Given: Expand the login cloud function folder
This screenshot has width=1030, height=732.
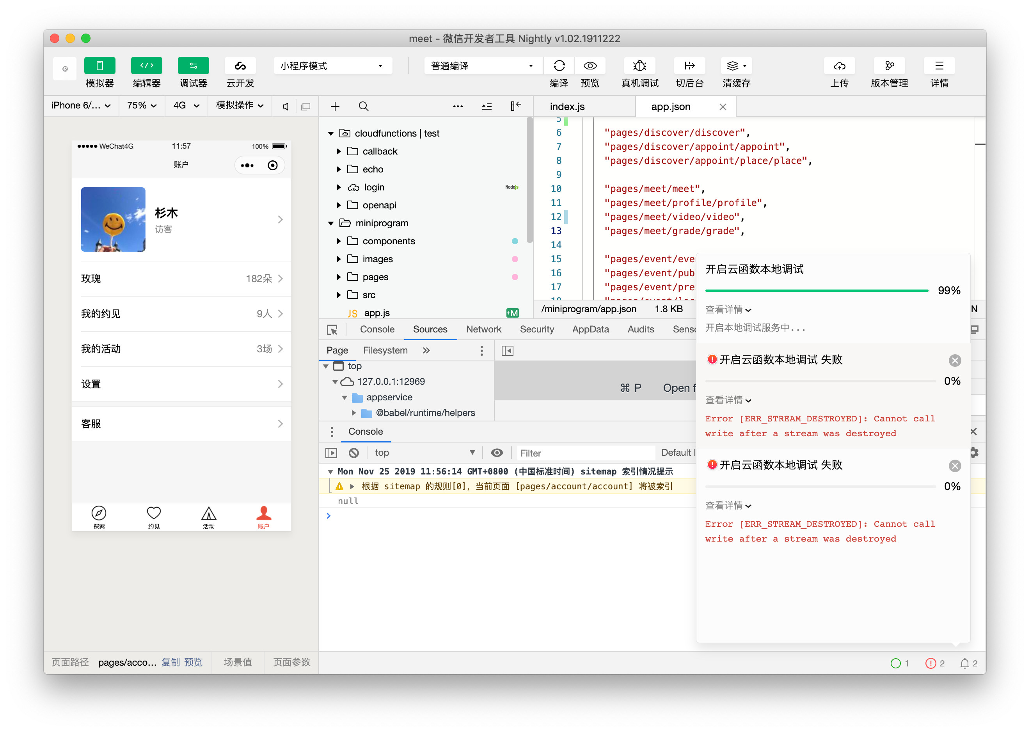Looking at the screenshot, I should click(339, 188).
